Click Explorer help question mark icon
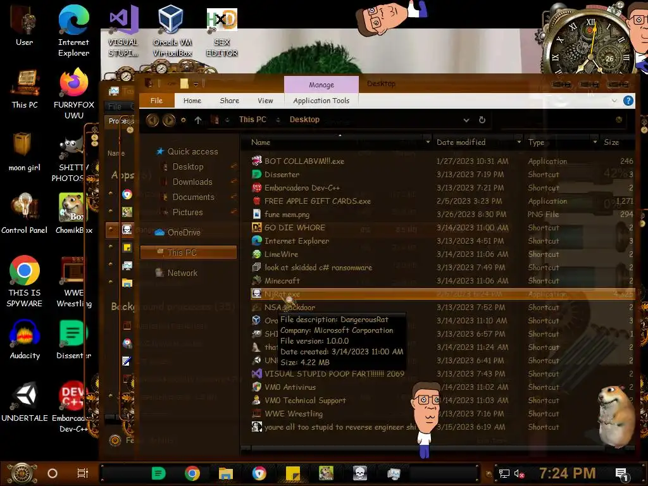This screenshot has height=486, width=648. click(628, 101)
